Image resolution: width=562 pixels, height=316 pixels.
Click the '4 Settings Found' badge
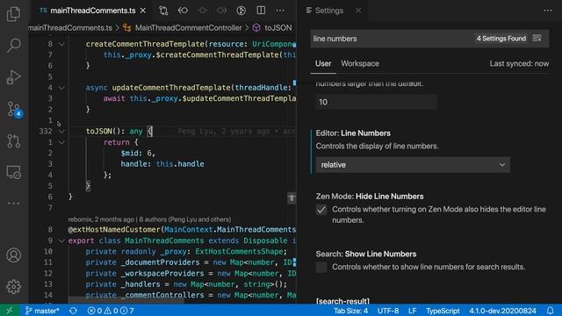501,39
